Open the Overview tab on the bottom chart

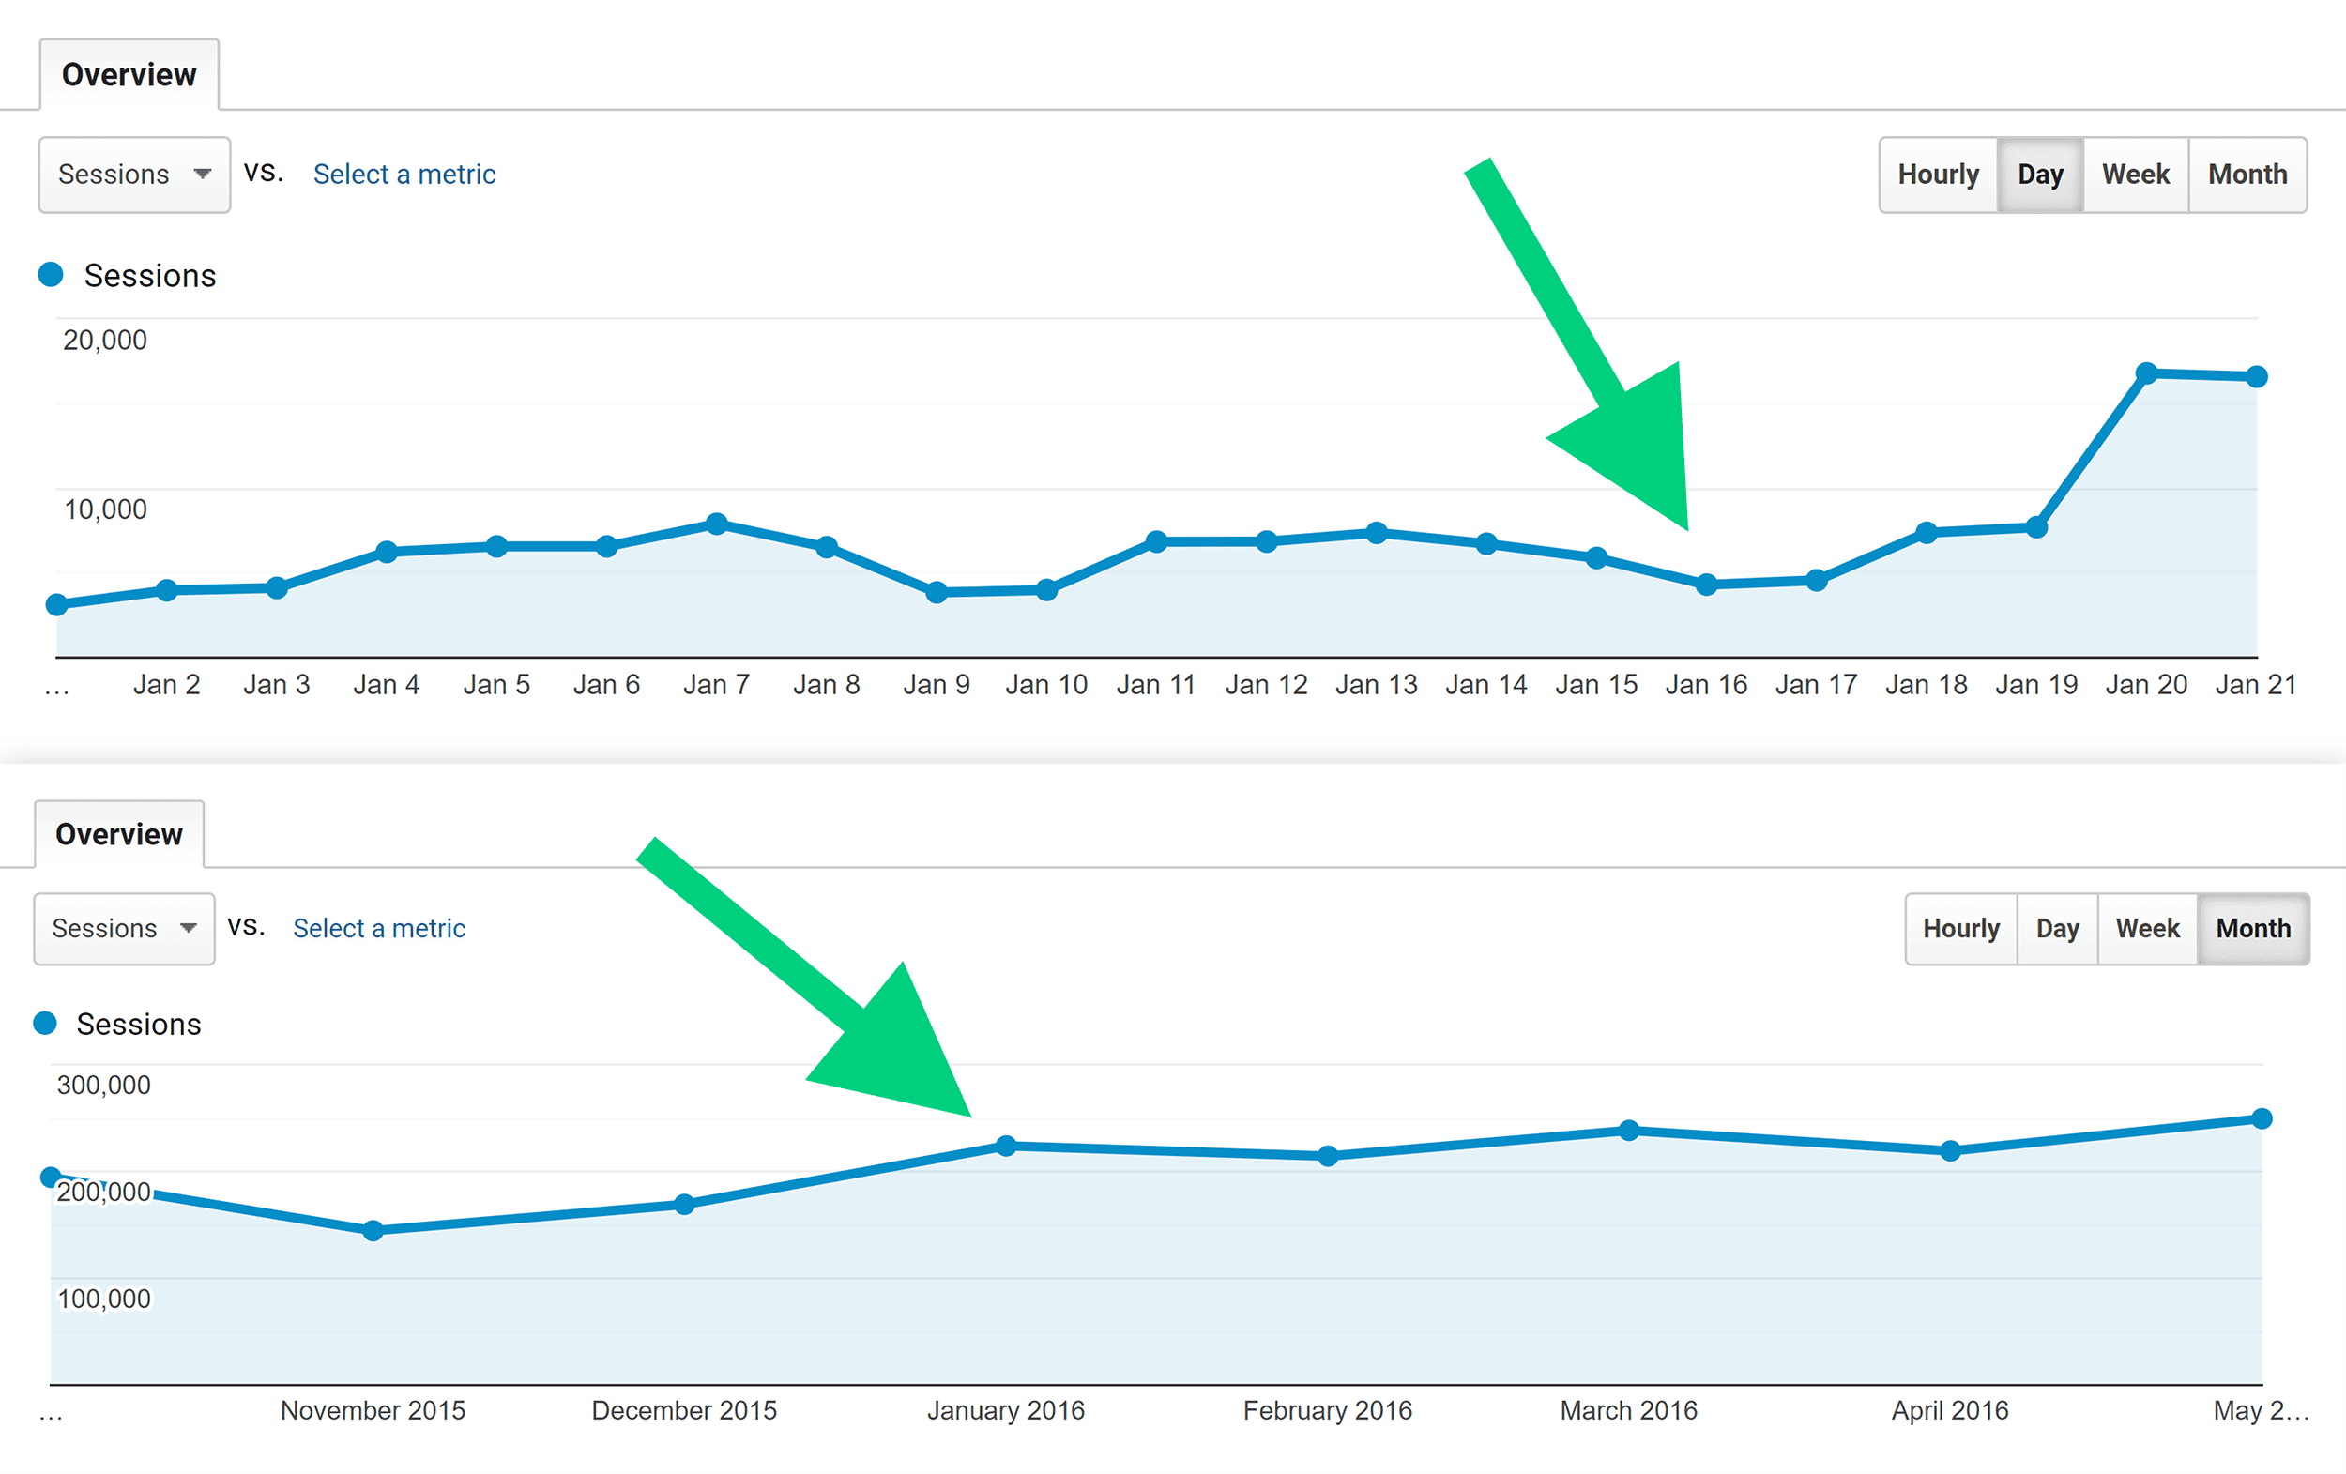tap(119, 833)
